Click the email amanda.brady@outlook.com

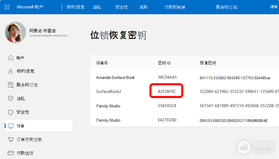click(49, 36)
